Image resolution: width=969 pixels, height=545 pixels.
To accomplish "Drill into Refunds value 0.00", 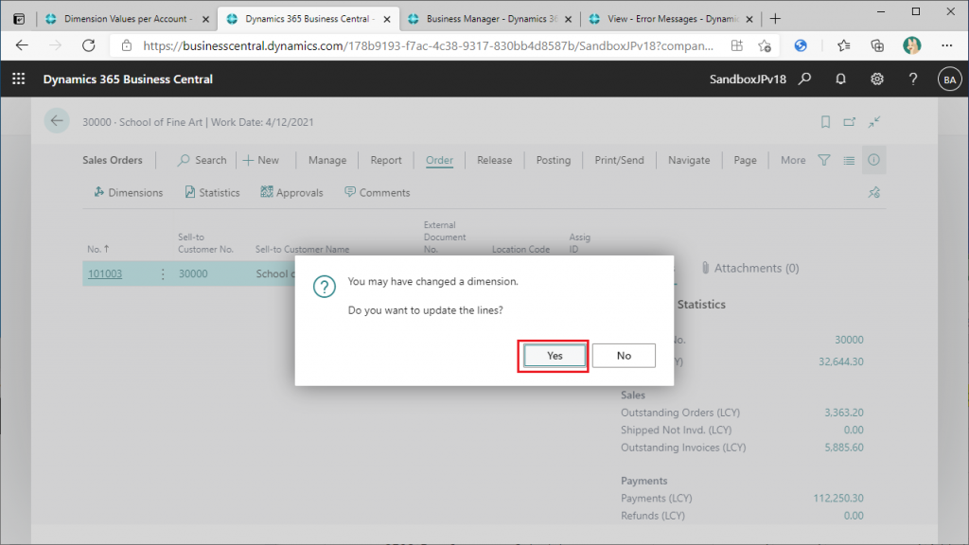I will click(x=854, y=515).
